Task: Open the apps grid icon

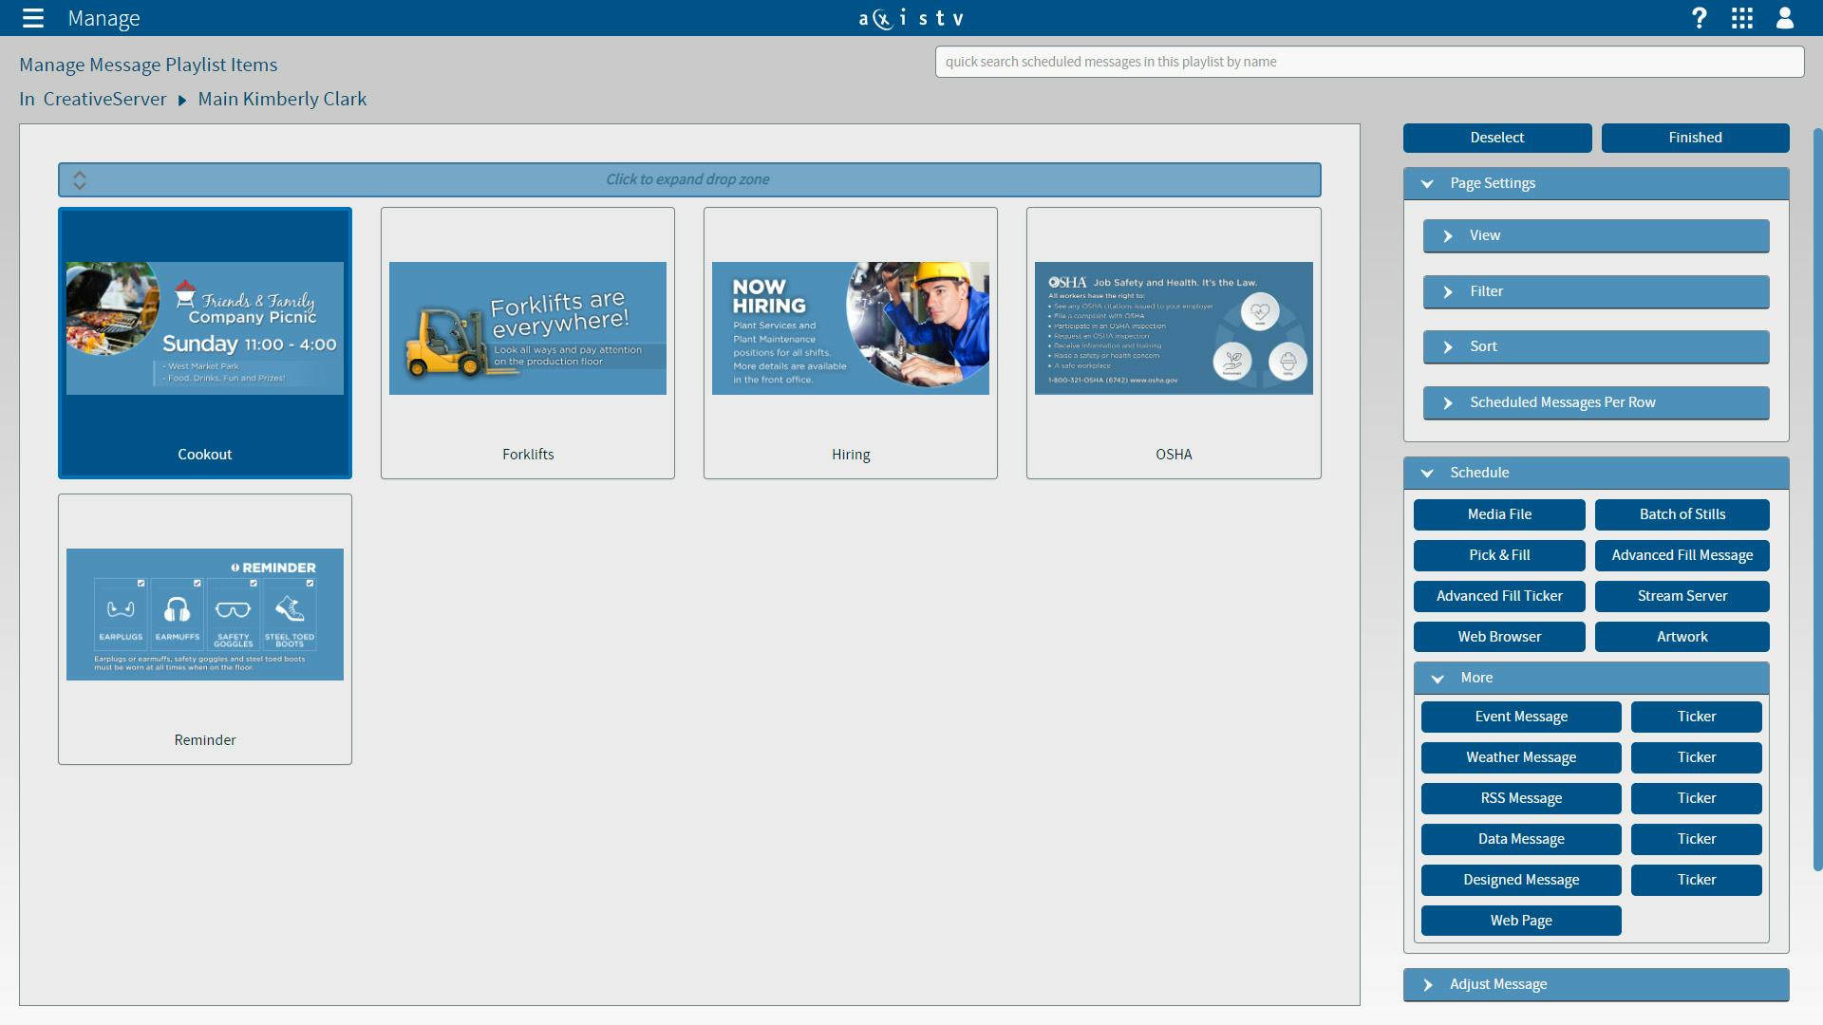Action: pyautogui.click(x=1742, y=18)
